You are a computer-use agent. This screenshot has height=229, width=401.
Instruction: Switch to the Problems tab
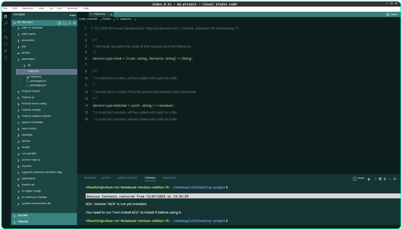point(90,178)
